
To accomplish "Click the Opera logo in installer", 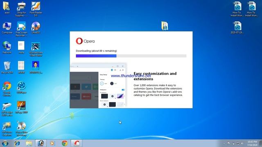I will click(85, 41).
